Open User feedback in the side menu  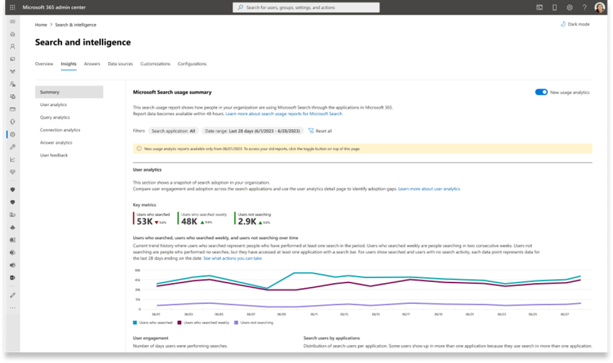coord(53,155)
